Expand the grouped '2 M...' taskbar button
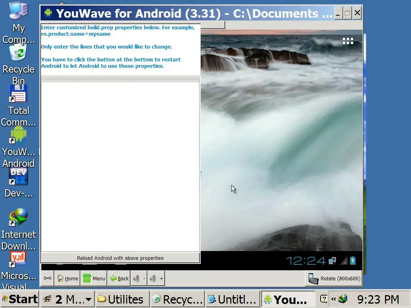 pos(67,299)
